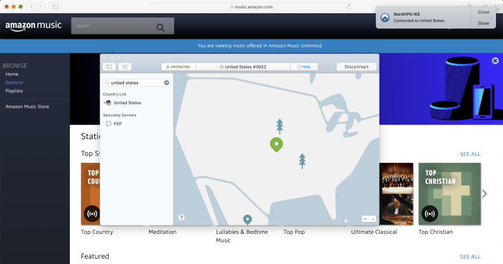
Task: Click the green connected server map pin
Action: [277, 144]
